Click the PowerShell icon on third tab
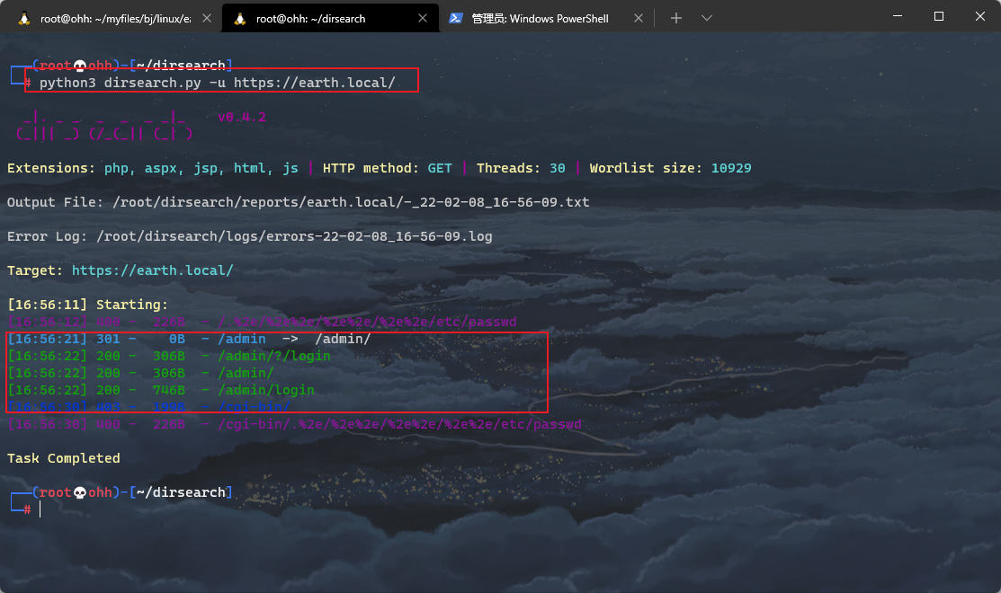Screen dimensions: 1001x593 click(456, 19)
